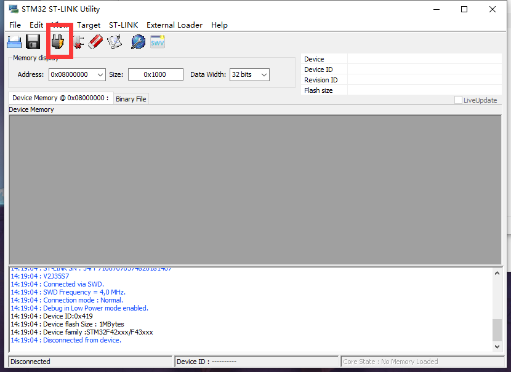Image resolution: width=511 pixels, height=372 pixels.
Task: Expand the Address dropdown list
Action: [x=100, y=74]
